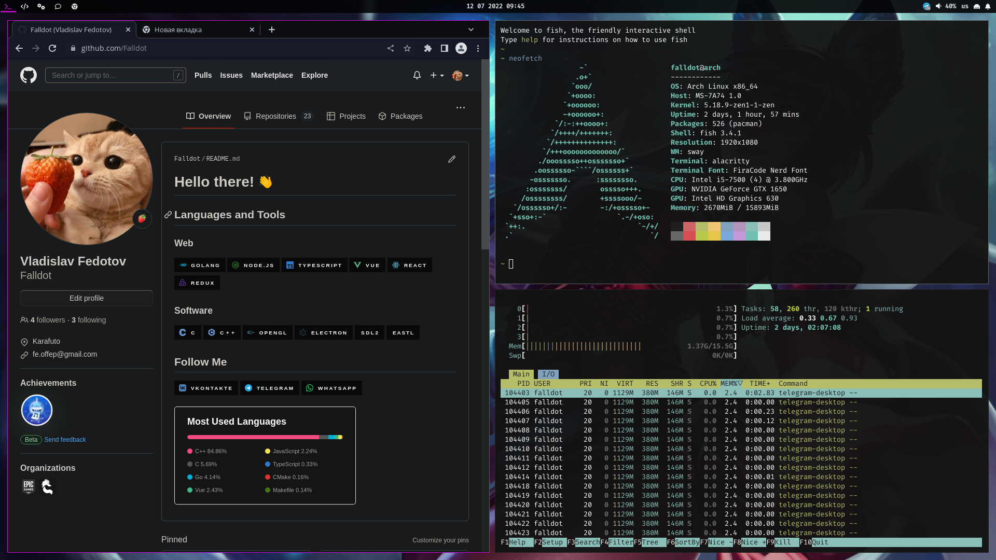Focus the Search or jump to field
This screenshot has width=996, height=560.
point(116,75)
